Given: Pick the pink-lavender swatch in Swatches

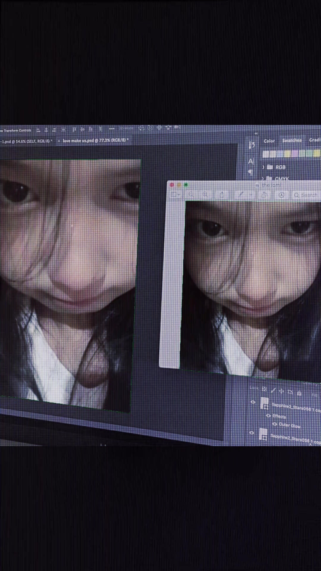Looking at the screenshot, I should (294, 153).
